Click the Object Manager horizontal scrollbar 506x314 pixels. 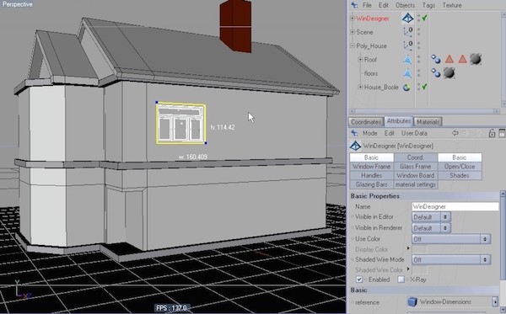[x=425, y=111]
